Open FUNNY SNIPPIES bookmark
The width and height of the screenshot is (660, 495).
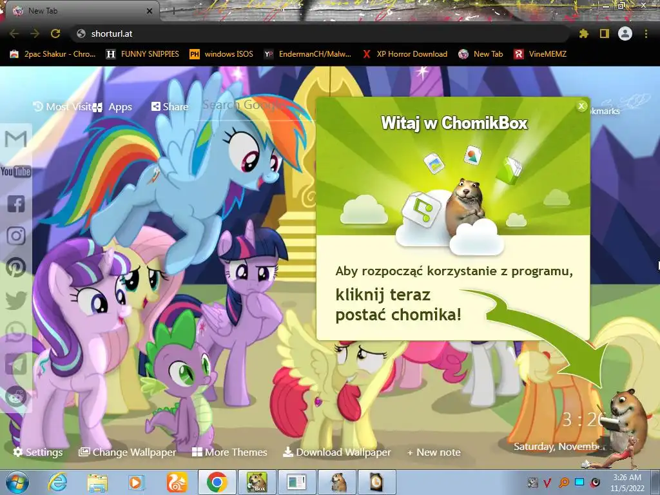[142, 54]
